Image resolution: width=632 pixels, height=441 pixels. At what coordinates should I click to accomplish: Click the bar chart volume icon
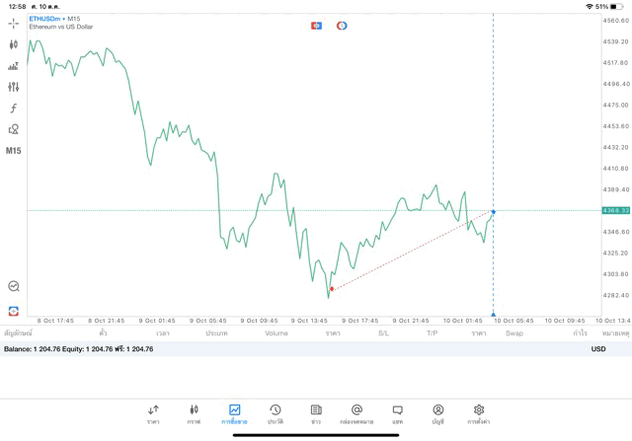pos(13,66)
